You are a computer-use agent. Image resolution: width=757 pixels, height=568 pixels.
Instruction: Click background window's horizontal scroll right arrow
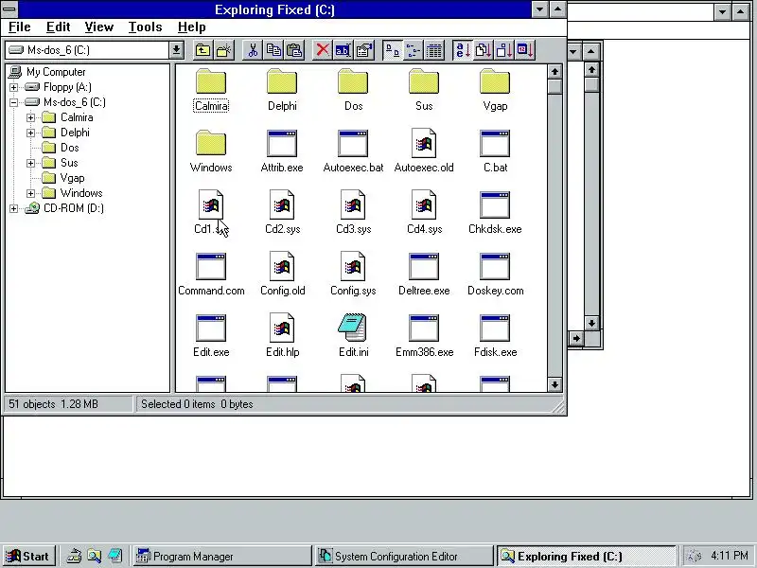(x=576, y=338)
